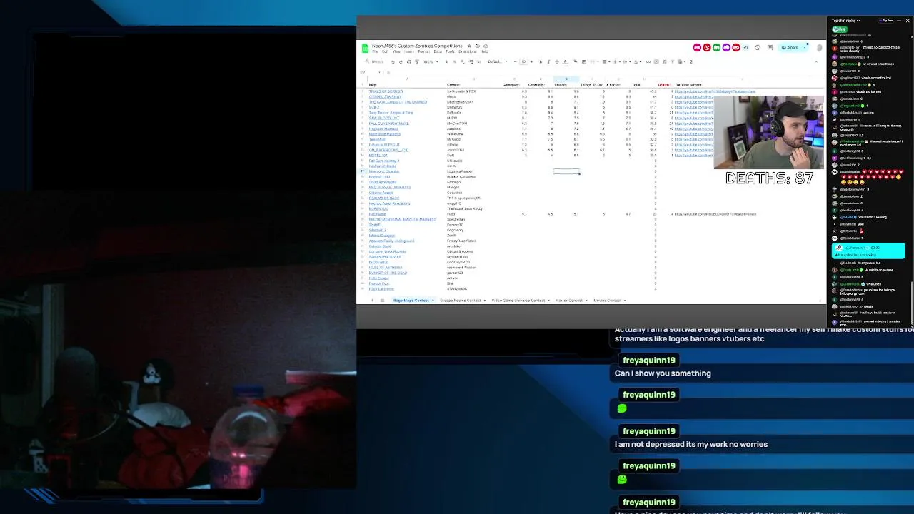Click the green collaborator avatar
The height and width of the screenshot is (514, 914).
pyautogui.click(x=716, y=47)
